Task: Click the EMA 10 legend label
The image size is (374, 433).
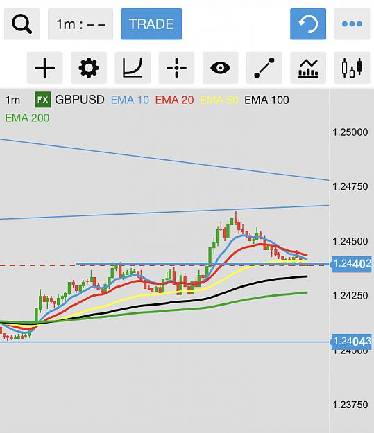Action: pyautogui.click(x=130, y=100)
